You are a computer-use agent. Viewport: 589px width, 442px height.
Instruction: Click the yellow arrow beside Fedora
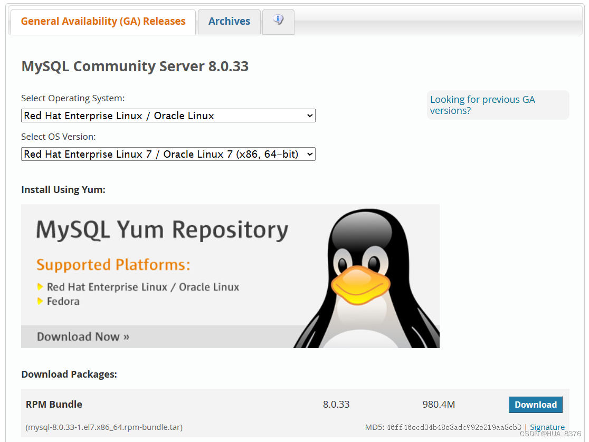tap(41, 301)
